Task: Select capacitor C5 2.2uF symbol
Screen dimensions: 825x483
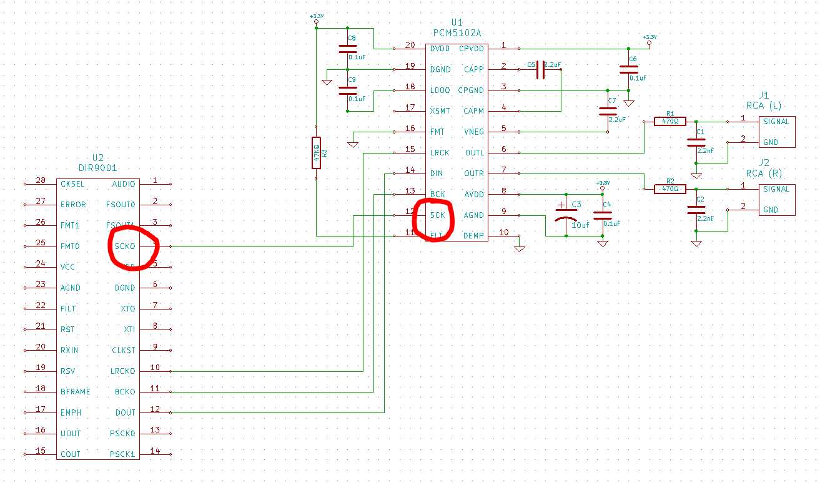Action: pyautogui.click(x=540, y=70)
